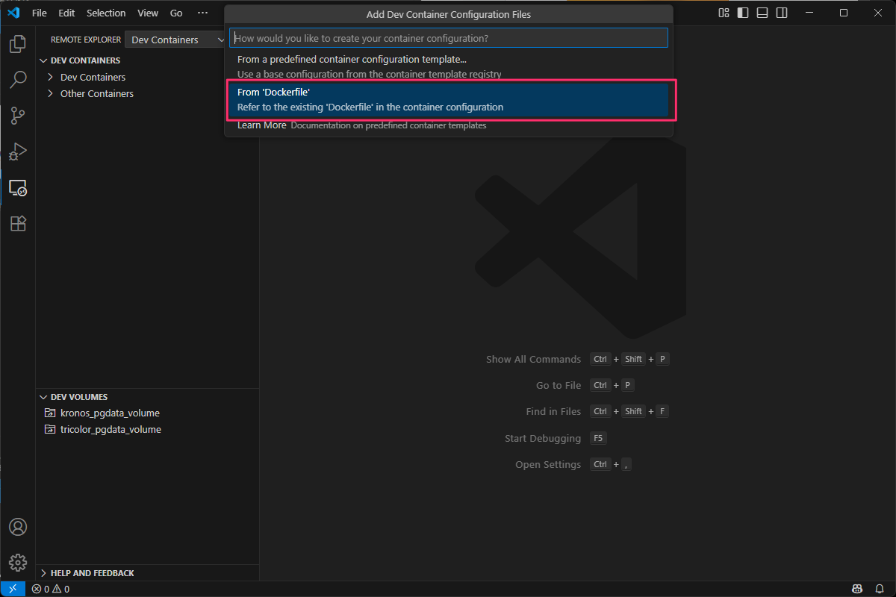Viewport: 896px width, 597px height.
Task: Click the F5 key of Start Debugging
Action: pyautogui.click(x=598, y=438)
